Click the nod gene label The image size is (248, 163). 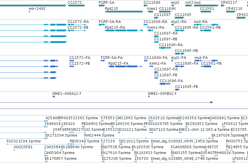click(x=197, y=3)
